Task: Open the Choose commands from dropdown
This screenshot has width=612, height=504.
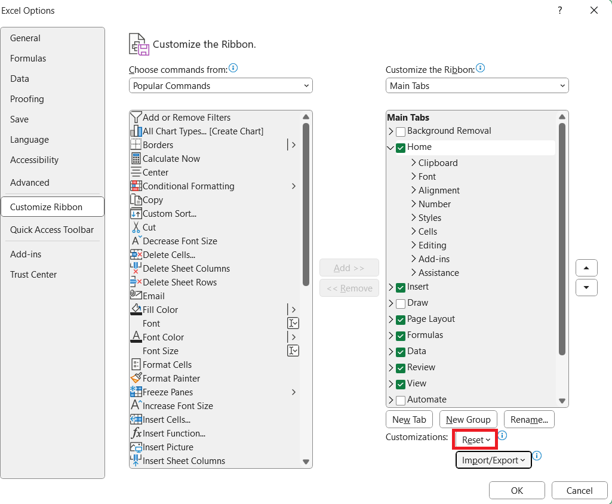Action: tap(220, 85)
